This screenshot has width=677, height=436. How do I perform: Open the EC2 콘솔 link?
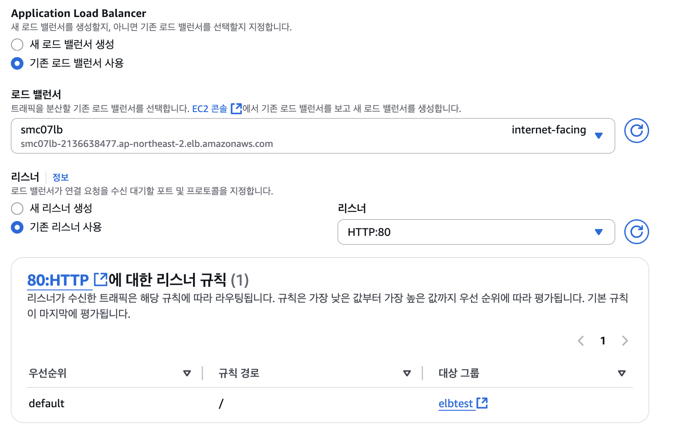[210, 109]
